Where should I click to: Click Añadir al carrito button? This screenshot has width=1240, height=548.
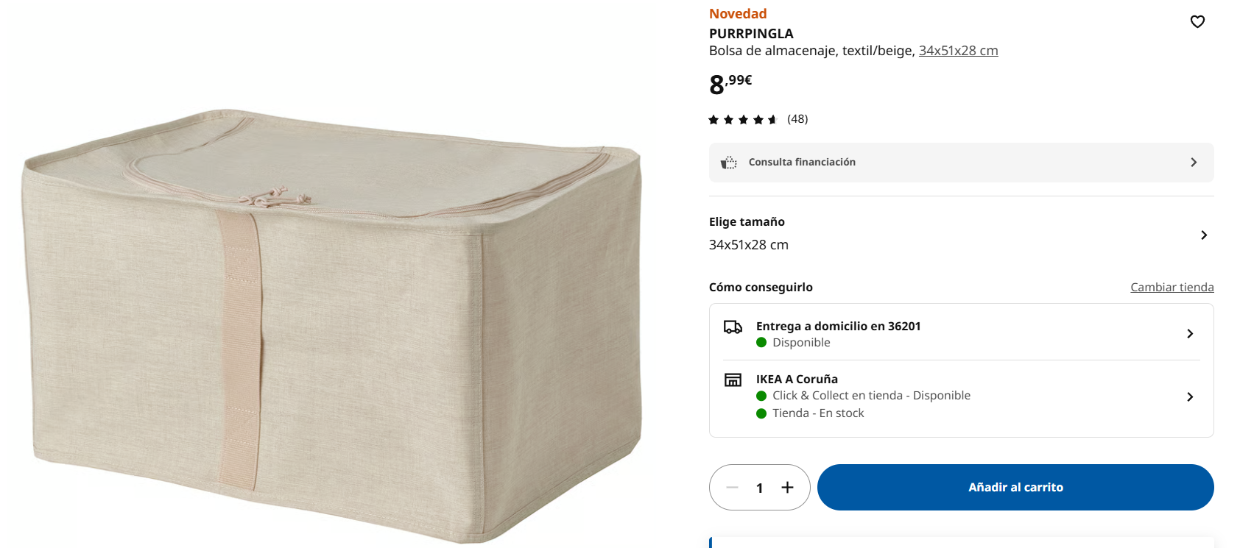coord(1015,487)
